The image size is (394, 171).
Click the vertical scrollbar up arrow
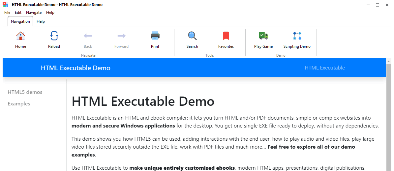coord(388,61)
